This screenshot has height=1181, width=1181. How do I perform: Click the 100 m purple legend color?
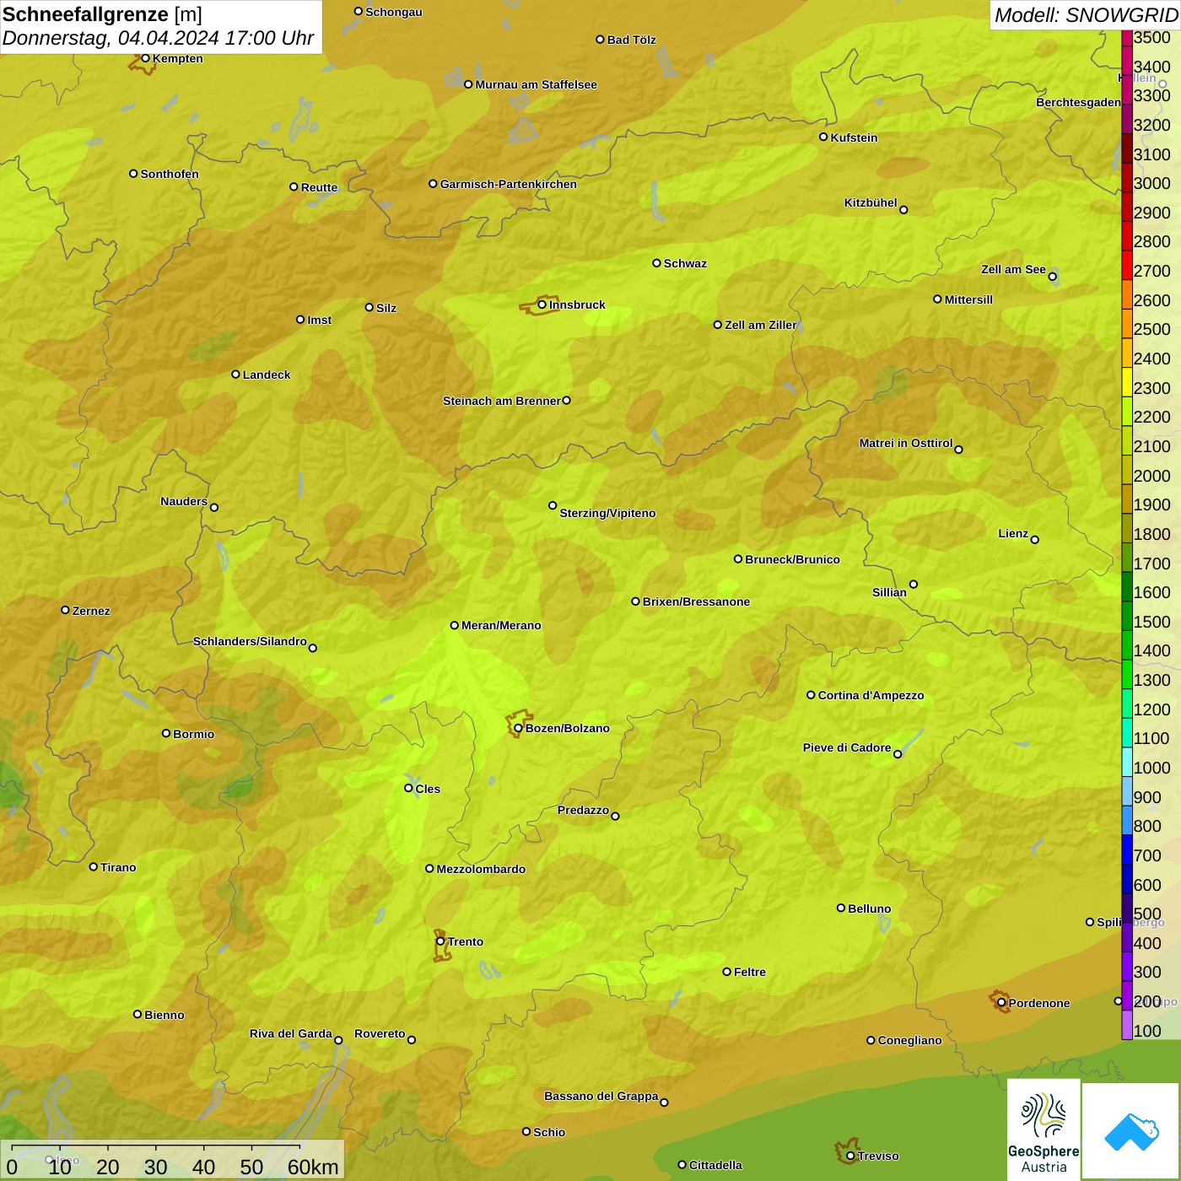(x=1127, y=1025)
